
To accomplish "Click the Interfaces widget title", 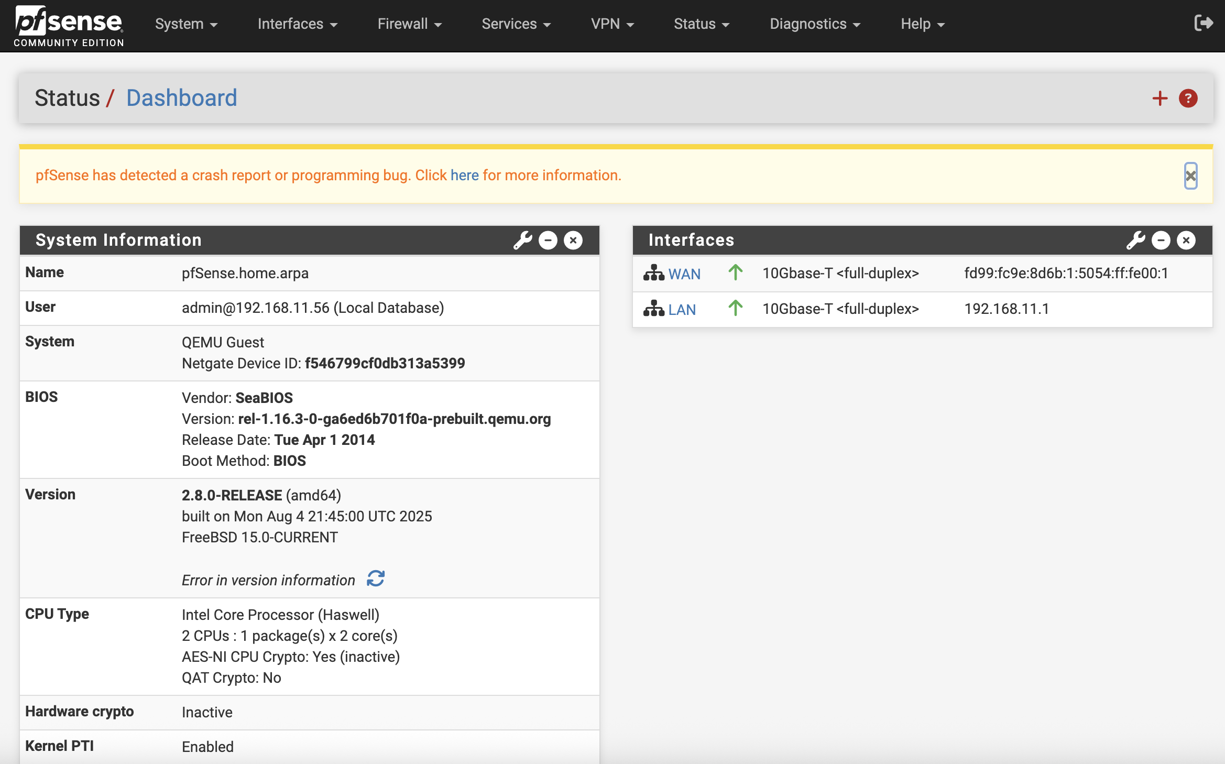I will click(x=691, y=240).
